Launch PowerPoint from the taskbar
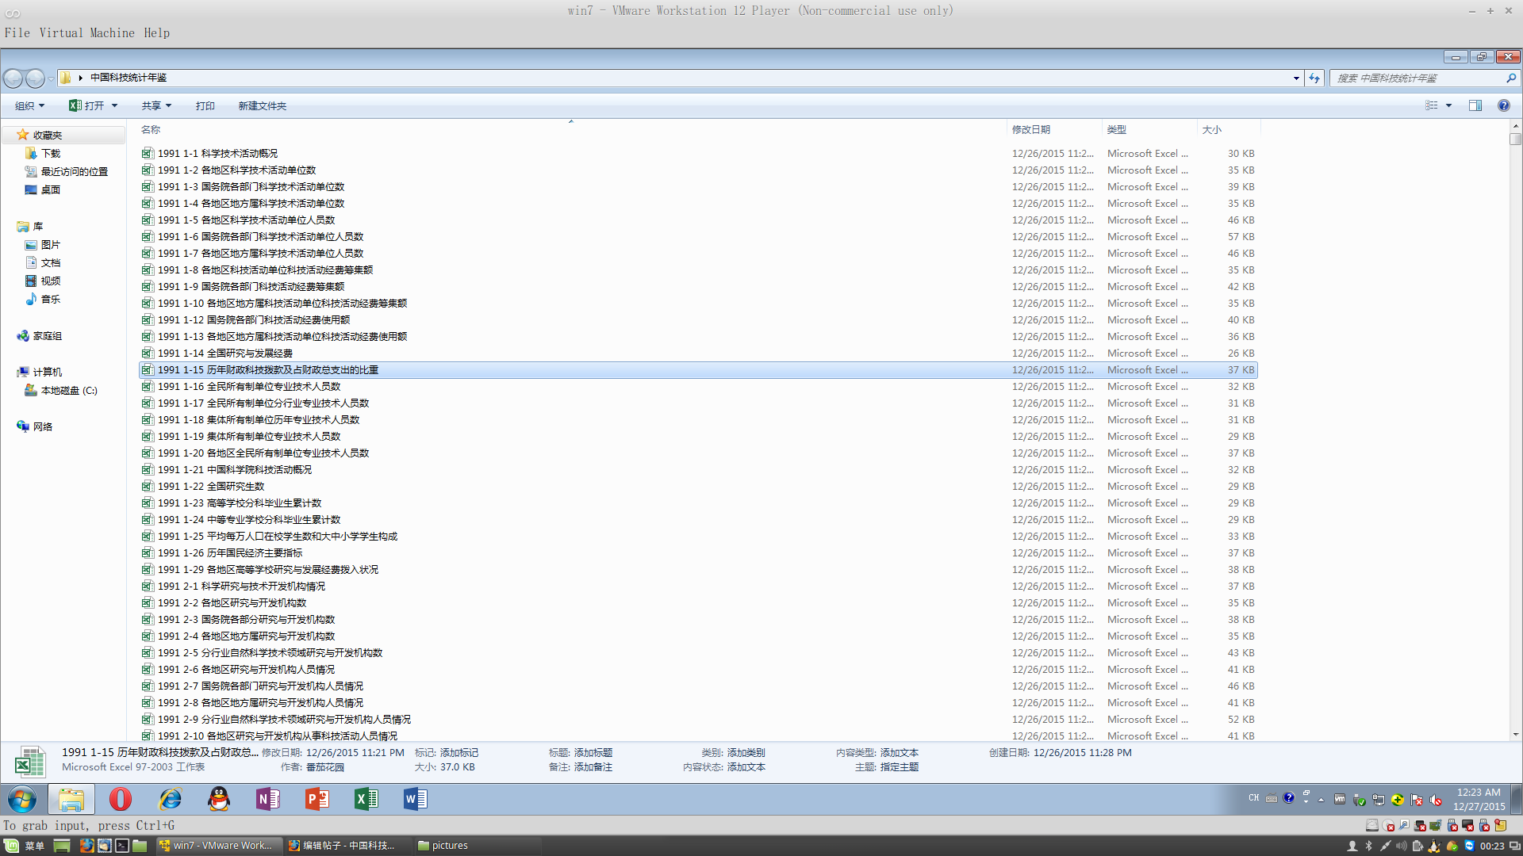Screen dimensions: 1523x856 click(x=317, y=799)
